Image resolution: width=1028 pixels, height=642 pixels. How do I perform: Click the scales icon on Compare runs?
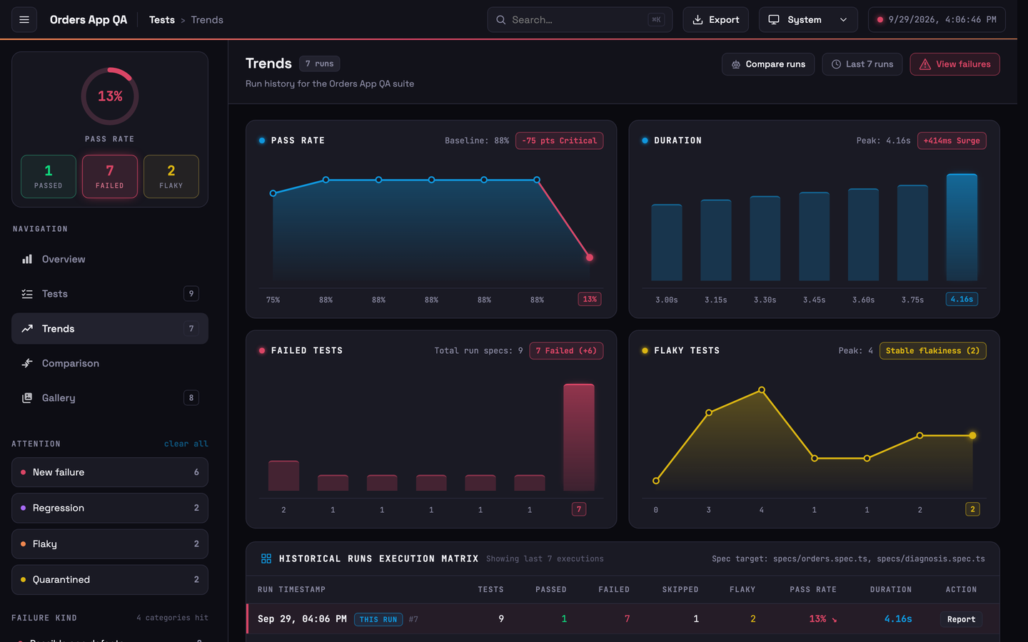[736, 64]
